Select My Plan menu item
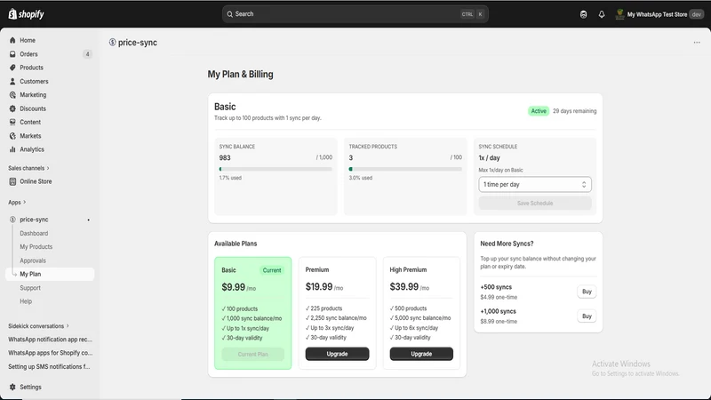 [x=50, y=274]
